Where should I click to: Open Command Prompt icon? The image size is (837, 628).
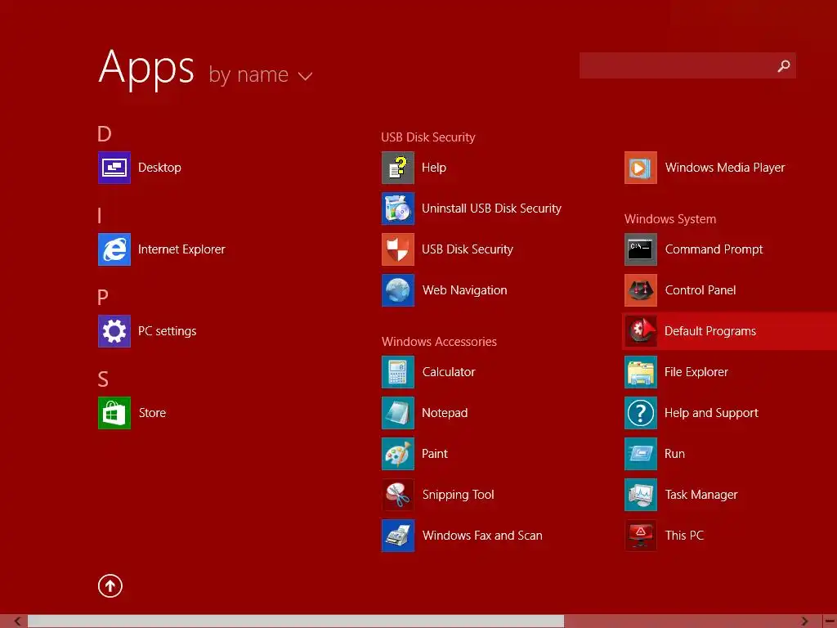(x=641, y=249)
